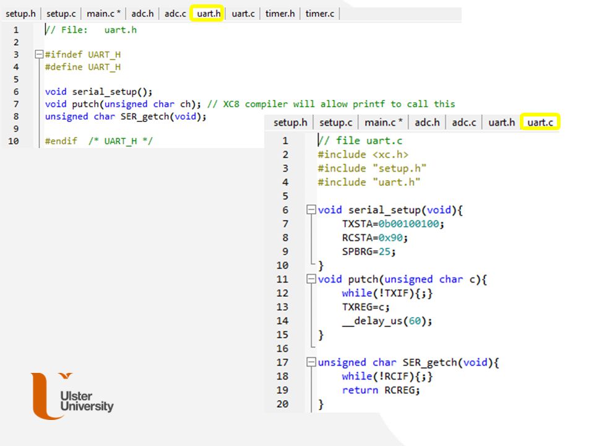Click line number 20 in uart.c
The image size is (594, 446).
[x=282, y=404]
